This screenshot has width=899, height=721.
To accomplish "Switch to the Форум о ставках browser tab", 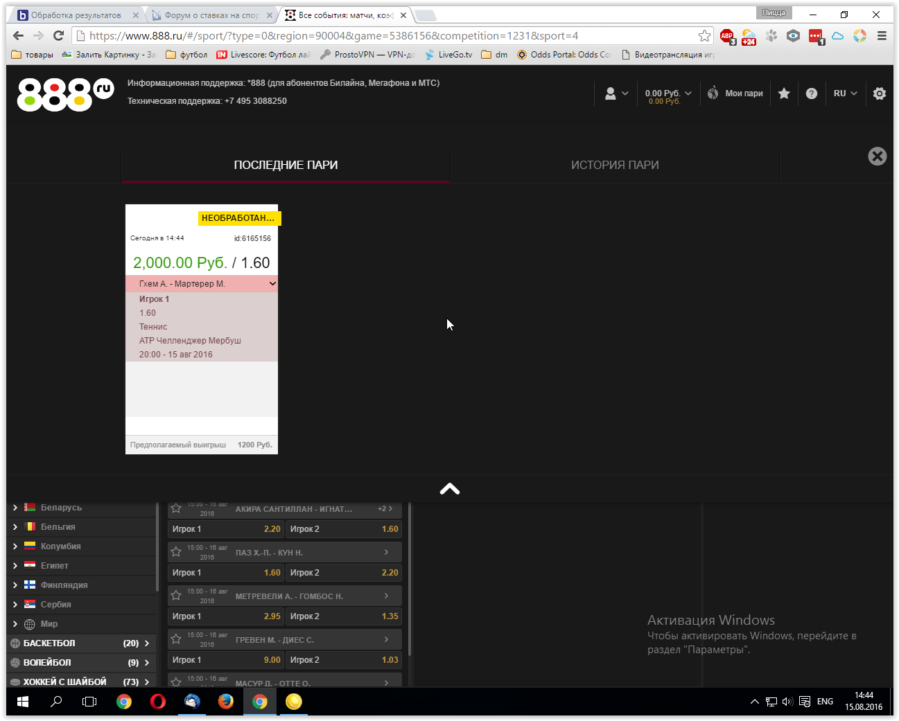I will (x=211, y=15).
